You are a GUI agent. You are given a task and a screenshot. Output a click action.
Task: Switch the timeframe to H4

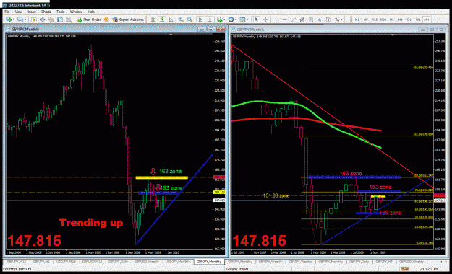pyautogui.click(x=400, y=19)
